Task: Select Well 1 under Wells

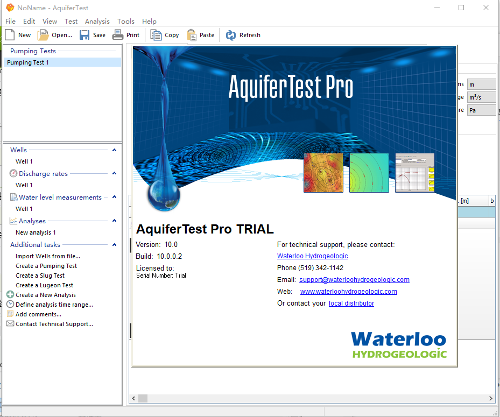Action: tap(24, 161)
